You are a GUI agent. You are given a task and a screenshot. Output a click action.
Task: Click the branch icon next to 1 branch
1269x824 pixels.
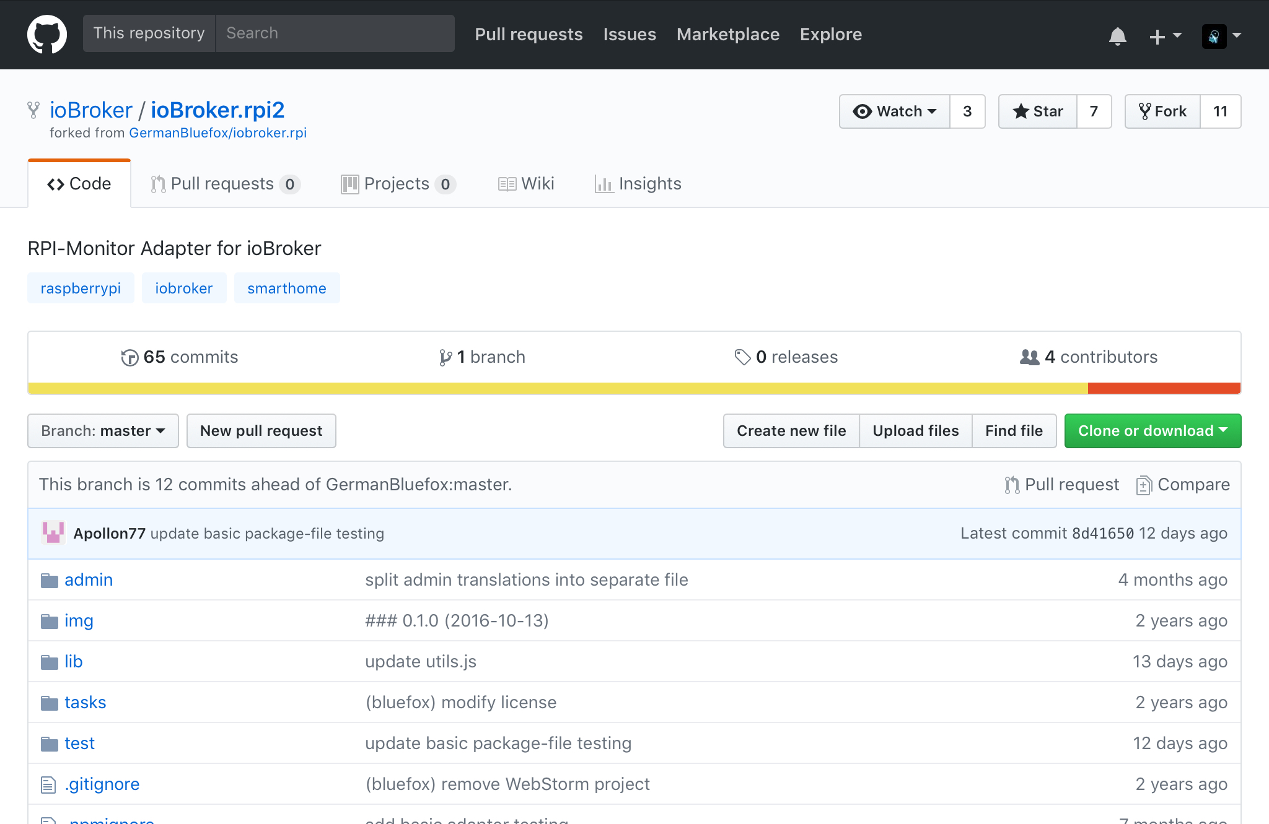pyautogui.click(x=445, y=357)
